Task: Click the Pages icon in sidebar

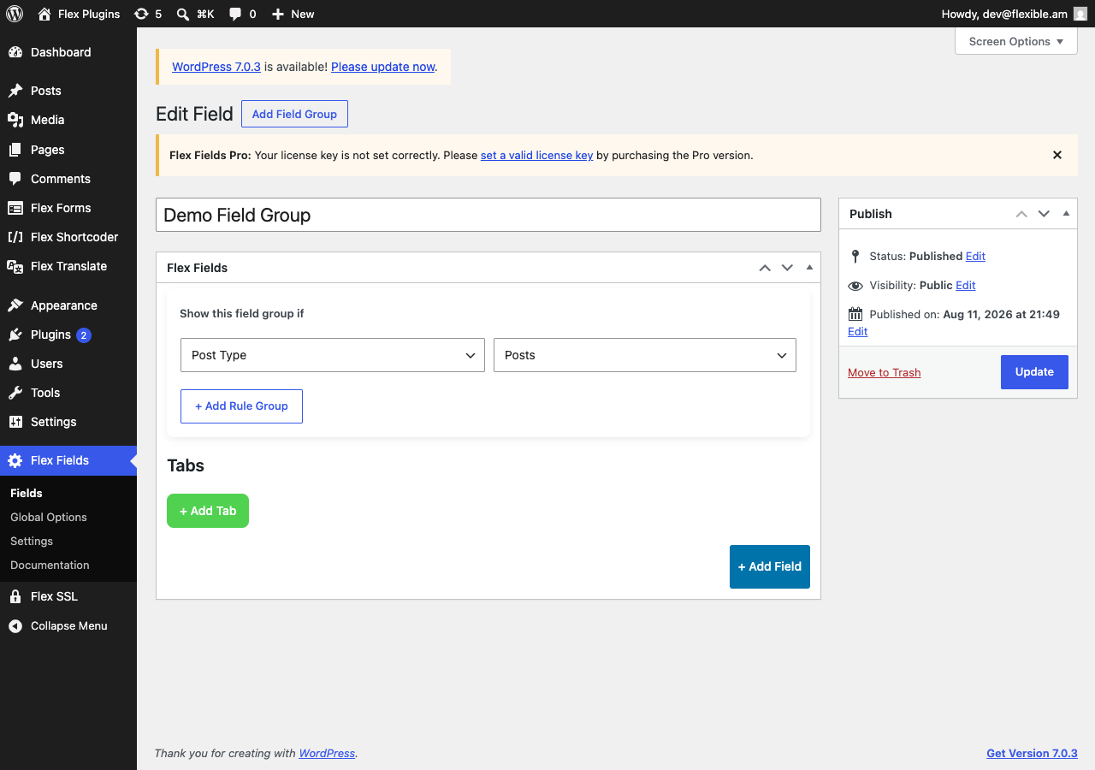Action: [15, 150]
